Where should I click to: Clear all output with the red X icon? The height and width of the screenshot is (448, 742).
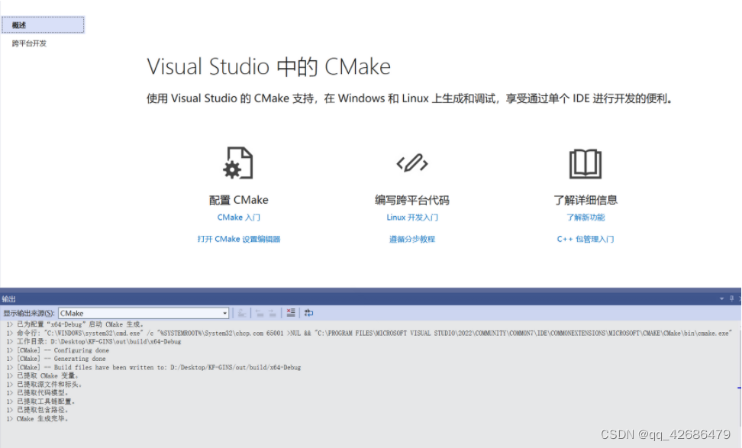(x=291, y=313)
